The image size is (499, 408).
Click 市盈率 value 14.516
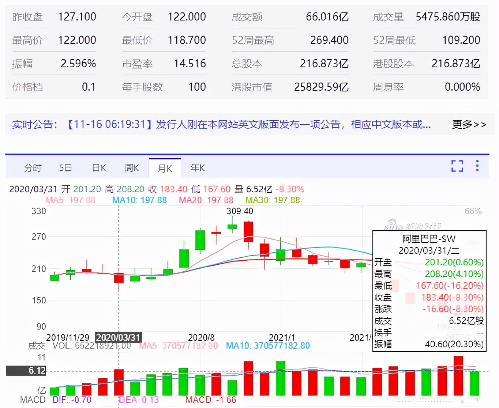[x=190, y=64]
